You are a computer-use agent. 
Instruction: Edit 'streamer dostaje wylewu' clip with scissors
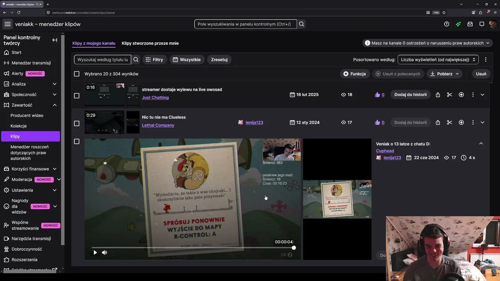450,95
